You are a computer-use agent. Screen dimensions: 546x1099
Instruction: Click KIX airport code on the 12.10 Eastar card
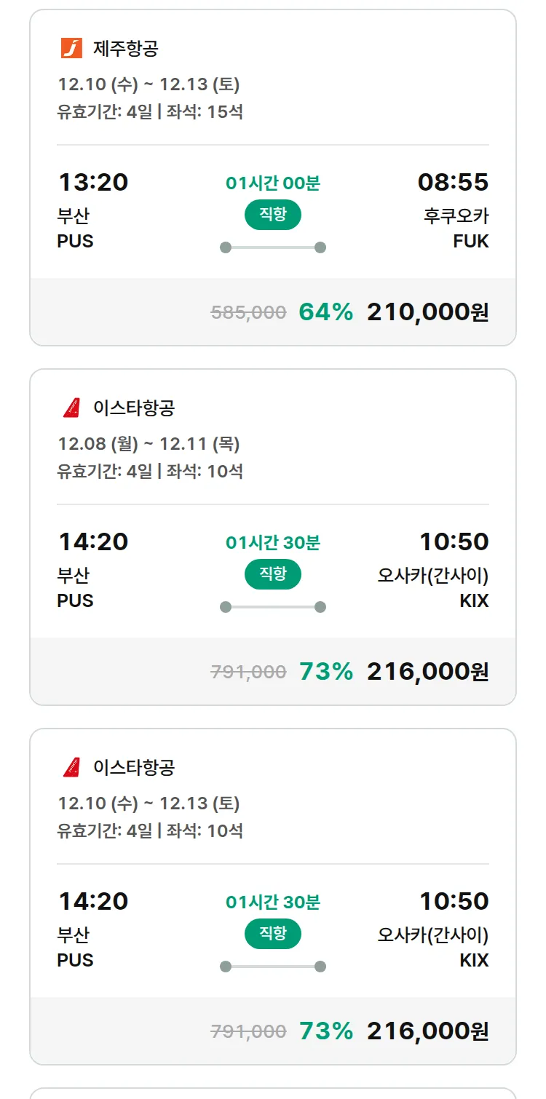474,961
